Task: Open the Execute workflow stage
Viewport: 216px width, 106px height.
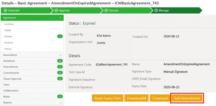Action: (126, 11)
